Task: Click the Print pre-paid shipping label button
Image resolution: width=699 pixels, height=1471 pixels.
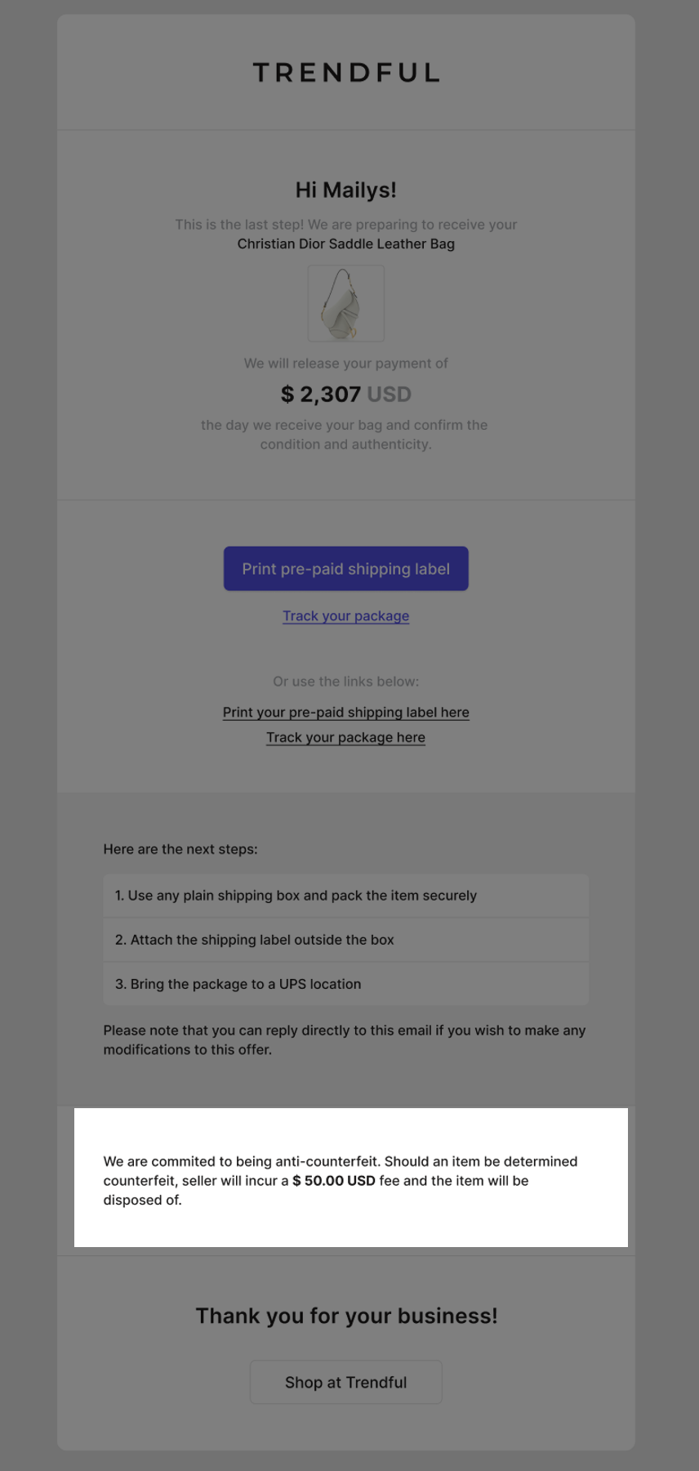Action: [x=346, y=569]
